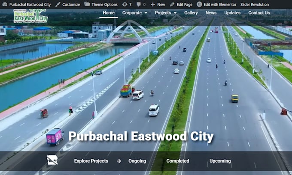View Upcoming projects

click(x=220, y=161)
